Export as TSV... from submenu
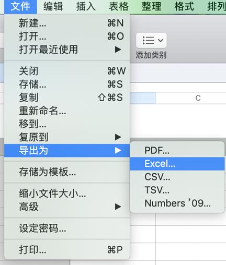 177,190
